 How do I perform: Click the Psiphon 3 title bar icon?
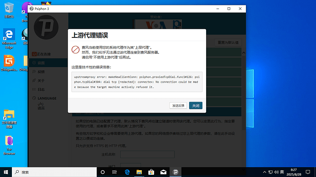(32, 9)
